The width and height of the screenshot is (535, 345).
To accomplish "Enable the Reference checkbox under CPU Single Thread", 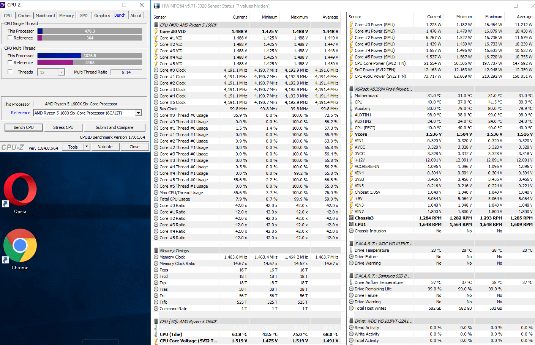I will click(10, 38).
